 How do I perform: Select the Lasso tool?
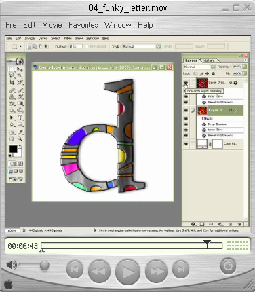(x=12, y=75)
